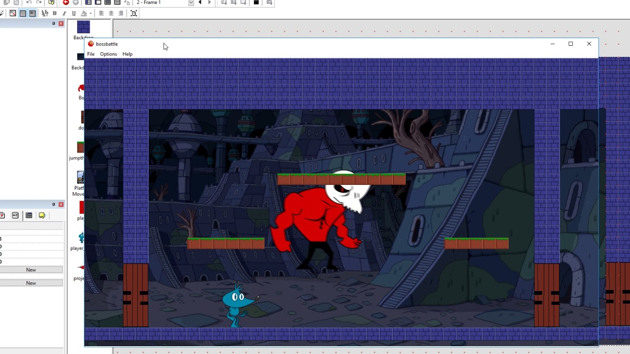Viewport: 630px width, 354px height.
Task: Toggle the show grid button
Action: tap(23, 13)
